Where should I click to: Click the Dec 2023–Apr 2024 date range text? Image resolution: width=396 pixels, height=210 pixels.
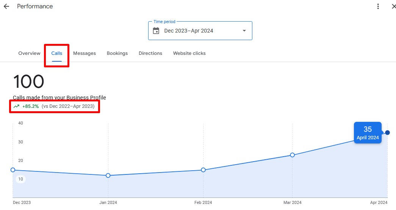tap(189, 31)
